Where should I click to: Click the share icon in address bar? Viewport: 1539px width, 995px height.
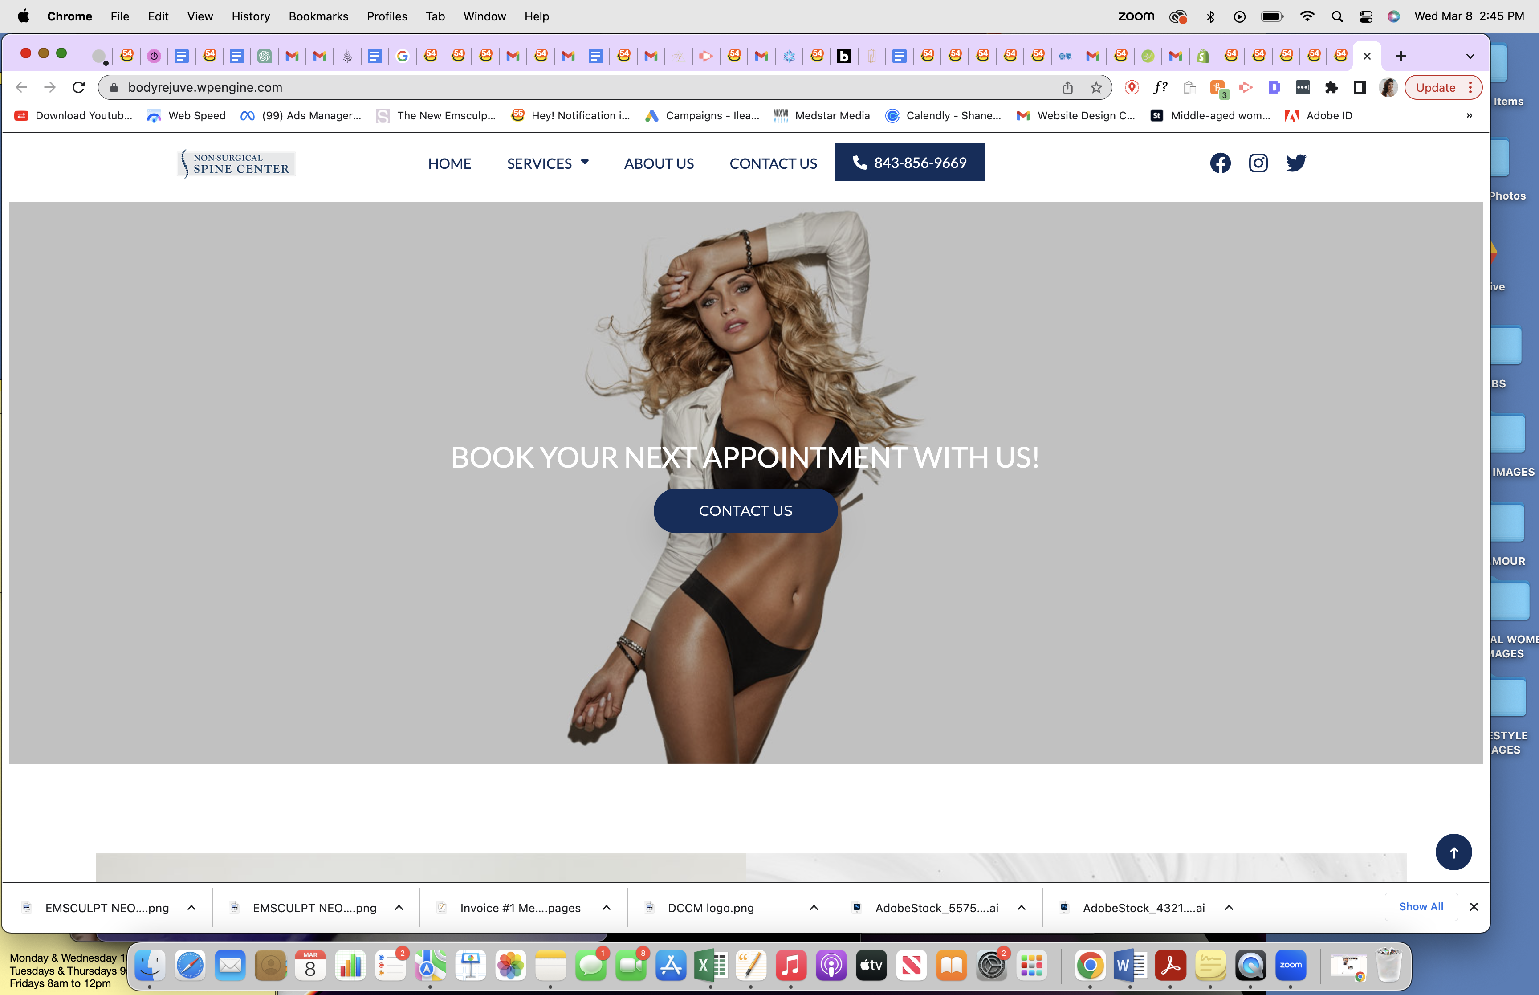pos(1067,87)
